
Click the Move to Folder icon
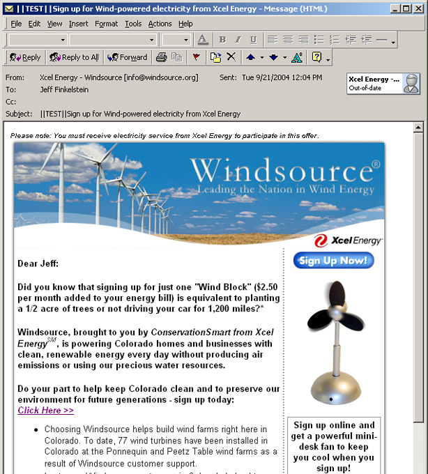pyautogui.click(x=215, y=57)
